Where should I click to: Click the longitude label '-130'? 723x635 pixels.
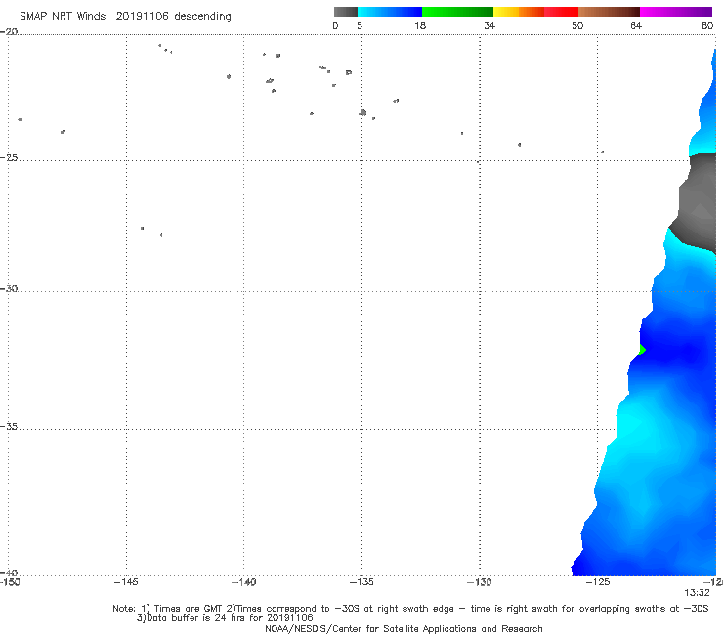pyautogui.click(x=480, y=582)
